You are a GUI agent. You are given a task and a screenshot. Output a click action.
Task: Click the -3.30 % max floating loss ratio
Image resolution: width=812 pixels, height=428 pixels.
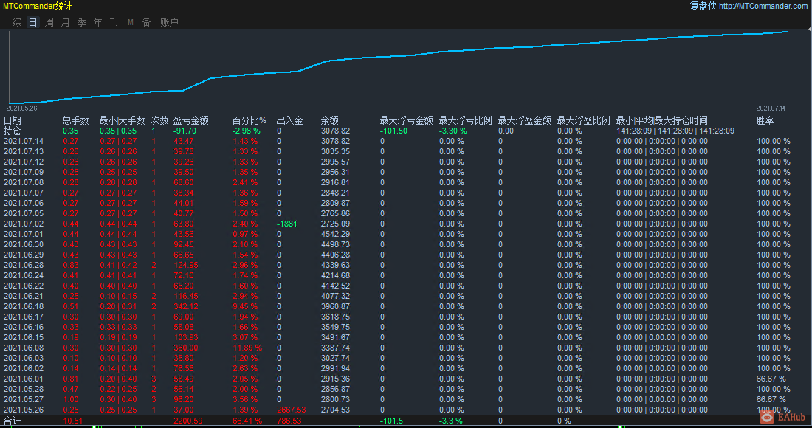(453, 131)
